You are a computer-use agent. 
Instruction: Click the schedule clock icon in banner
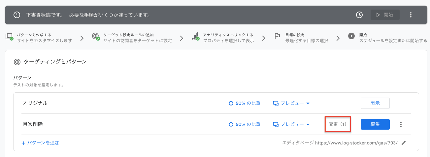coord(359,15)
